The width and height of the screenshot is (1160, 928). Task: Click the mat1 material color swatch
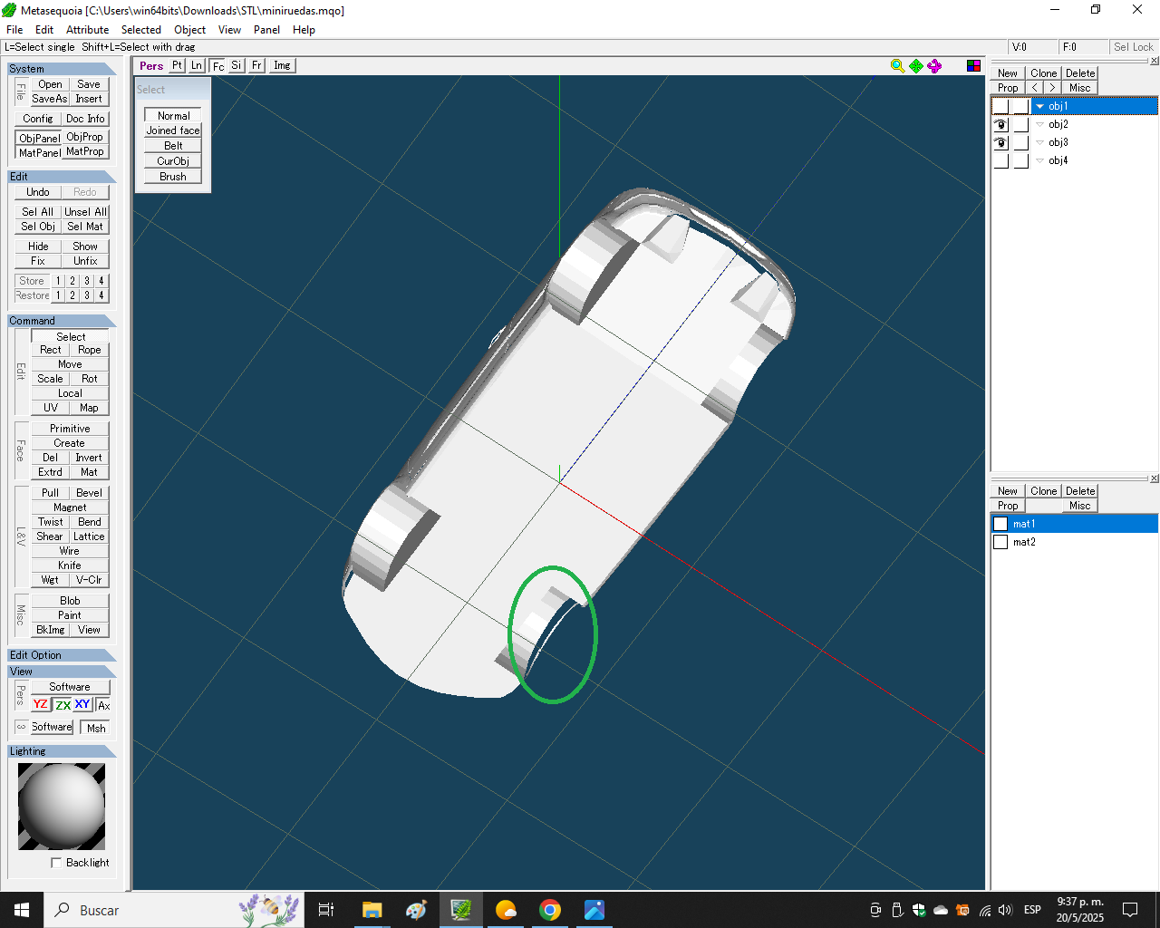coord(1000,524)
